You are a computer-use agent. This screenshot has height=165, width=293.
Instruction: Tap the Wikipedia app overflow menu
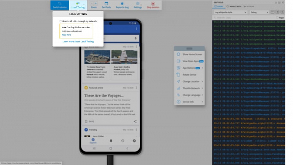(136, 29)
